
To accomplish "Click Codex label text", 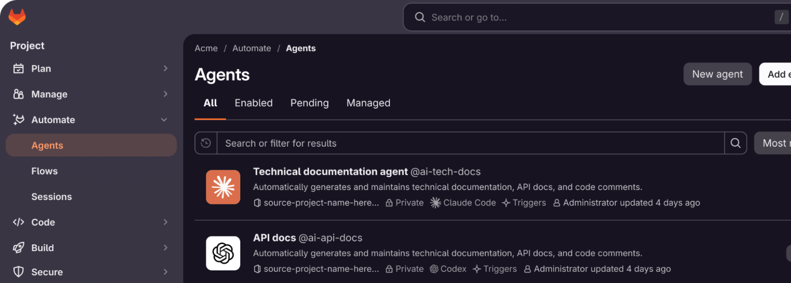I will click(453, 269).
